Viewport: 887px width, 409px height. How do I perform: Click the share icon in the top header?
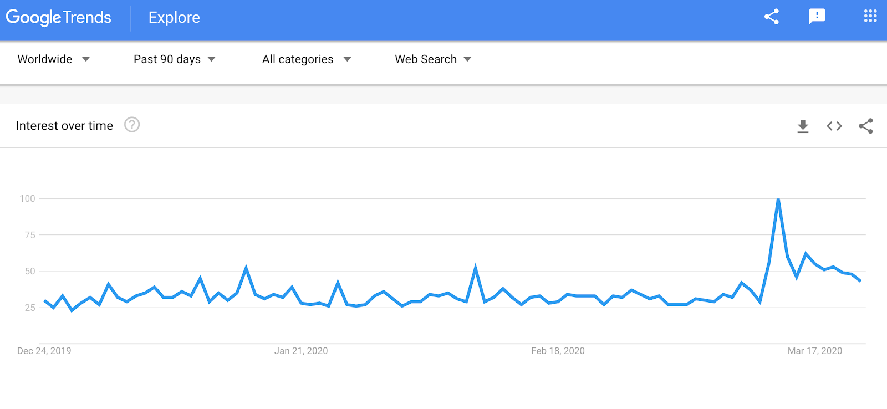tap(772, 17)
